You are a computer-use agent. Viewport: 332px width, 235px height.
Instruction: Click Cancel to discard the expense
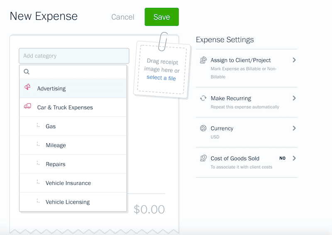point(122,17)
